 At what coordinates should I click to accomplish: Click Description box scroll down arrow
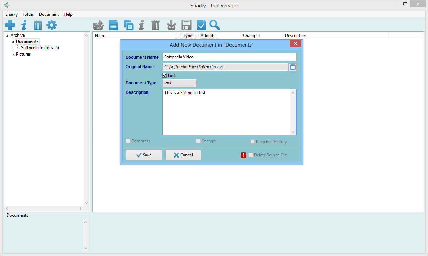[293, 132]
